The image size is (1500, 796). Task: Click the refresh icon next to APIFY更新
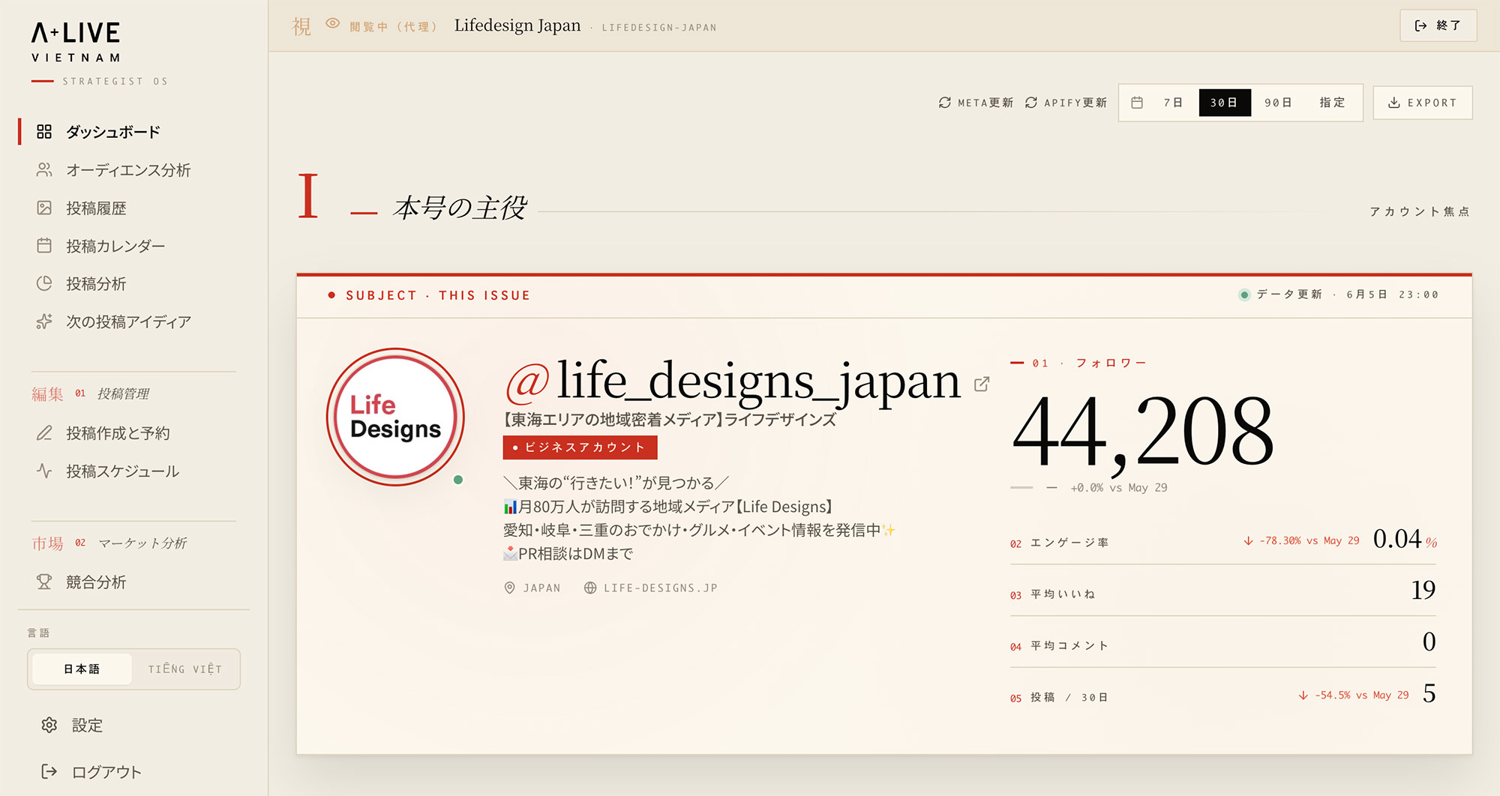[1031, 103]
